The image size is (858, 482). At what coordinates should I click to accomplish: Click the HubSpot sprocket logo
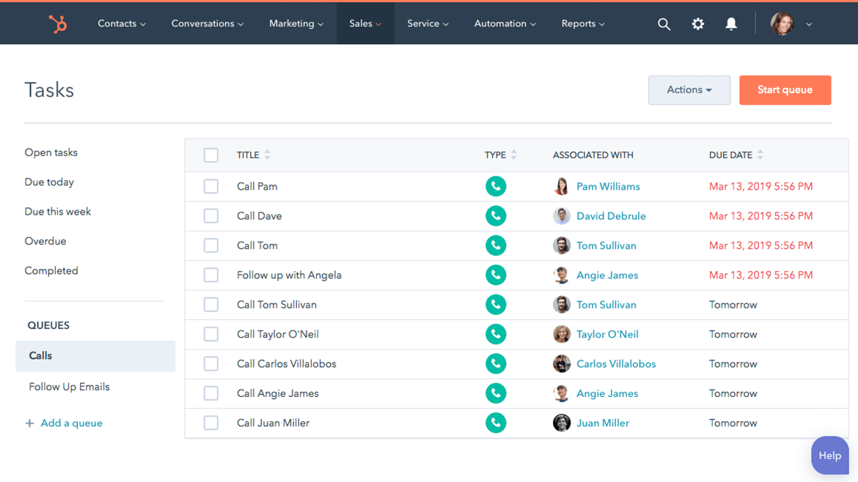57,24
